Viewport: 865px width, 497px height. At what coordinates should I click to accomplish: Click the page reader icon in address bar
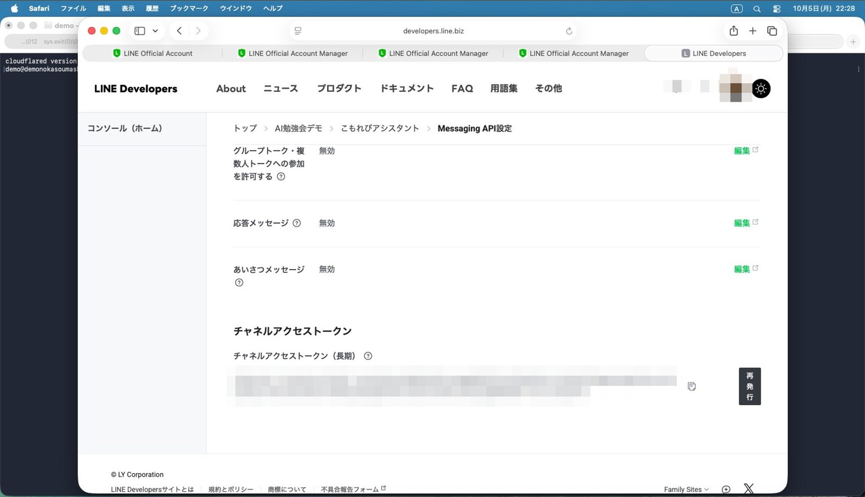(298, 31)
